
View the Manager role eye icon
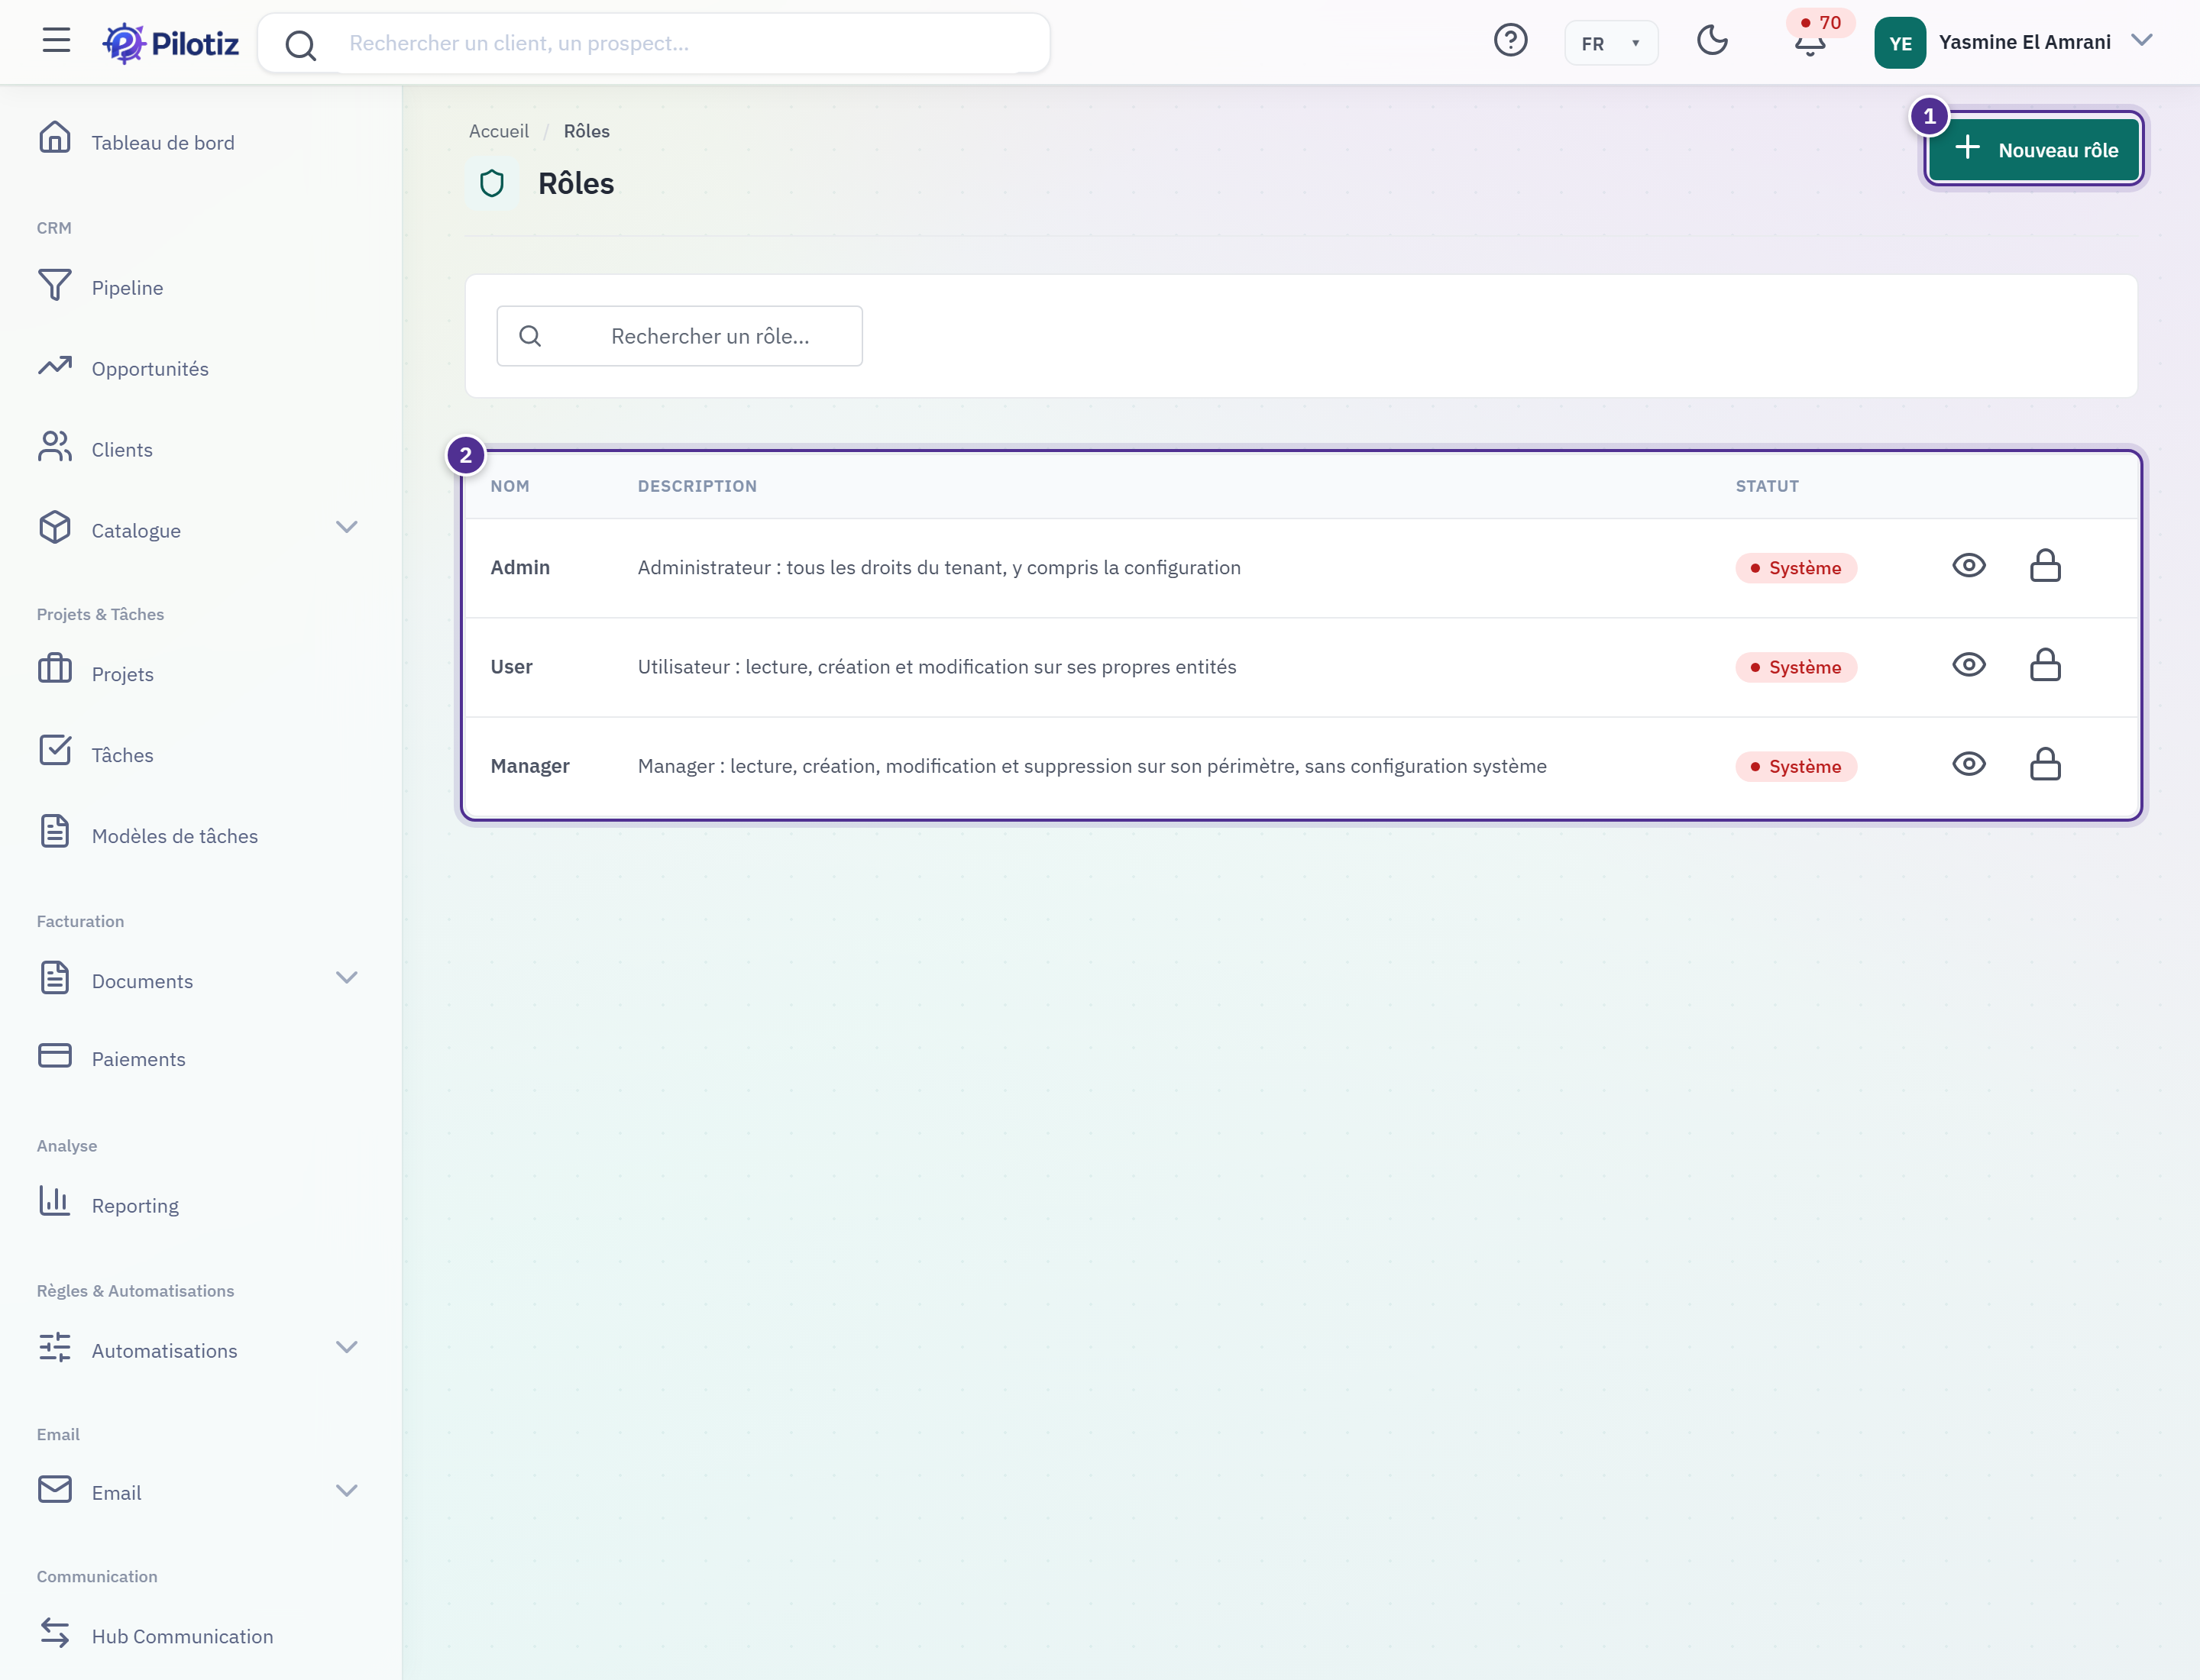point(1968,764)
